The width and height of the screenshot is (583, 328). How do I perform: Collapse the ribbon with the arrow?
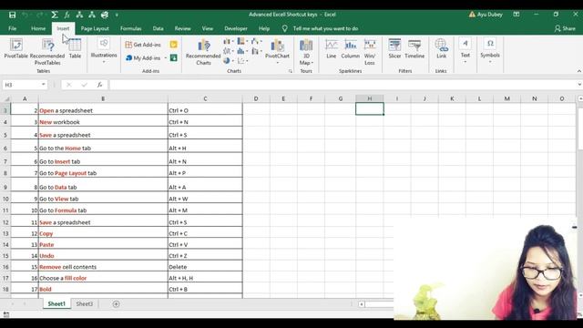pos(579,71)
